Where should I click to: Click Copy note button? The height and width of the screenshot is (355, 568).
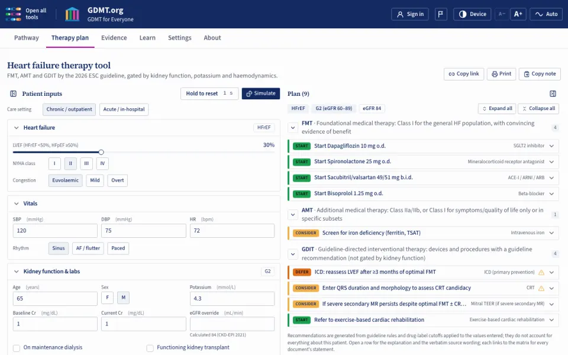[540, 74]
